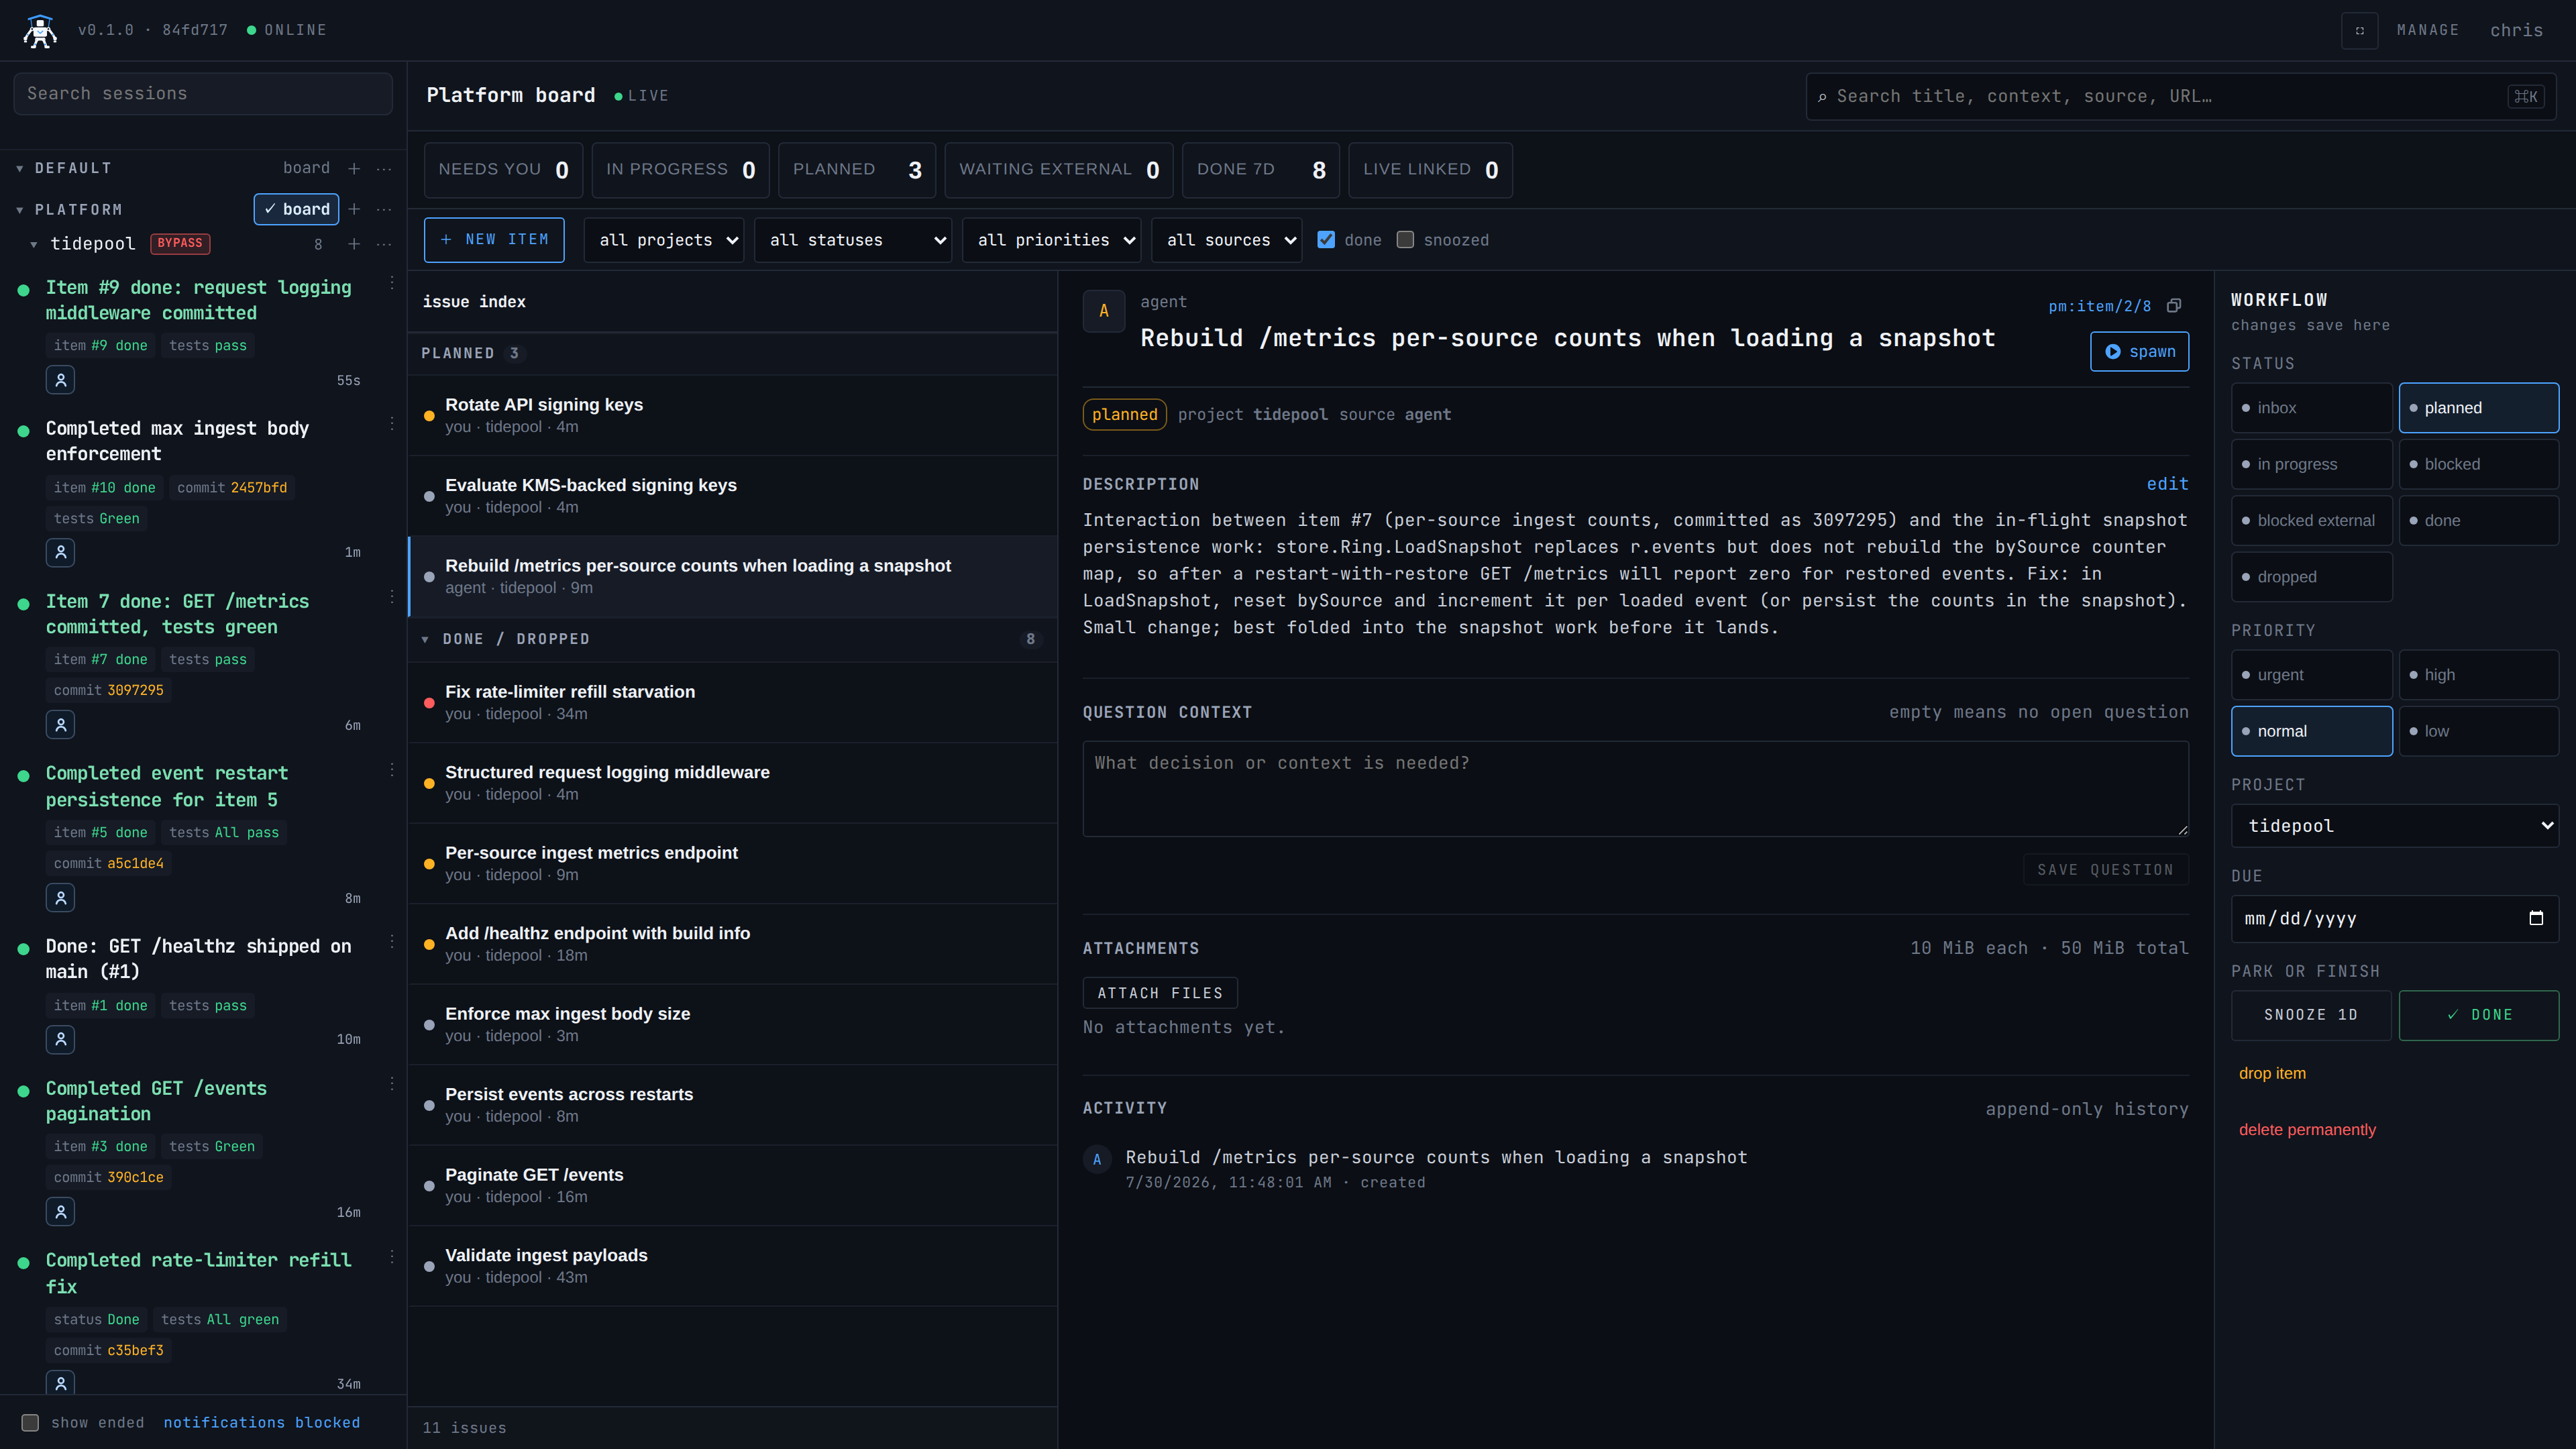The height and width of the screenshot is (1449, 2576).
Task: Toggle the show ended checkbox
Action: (30, 1422)
